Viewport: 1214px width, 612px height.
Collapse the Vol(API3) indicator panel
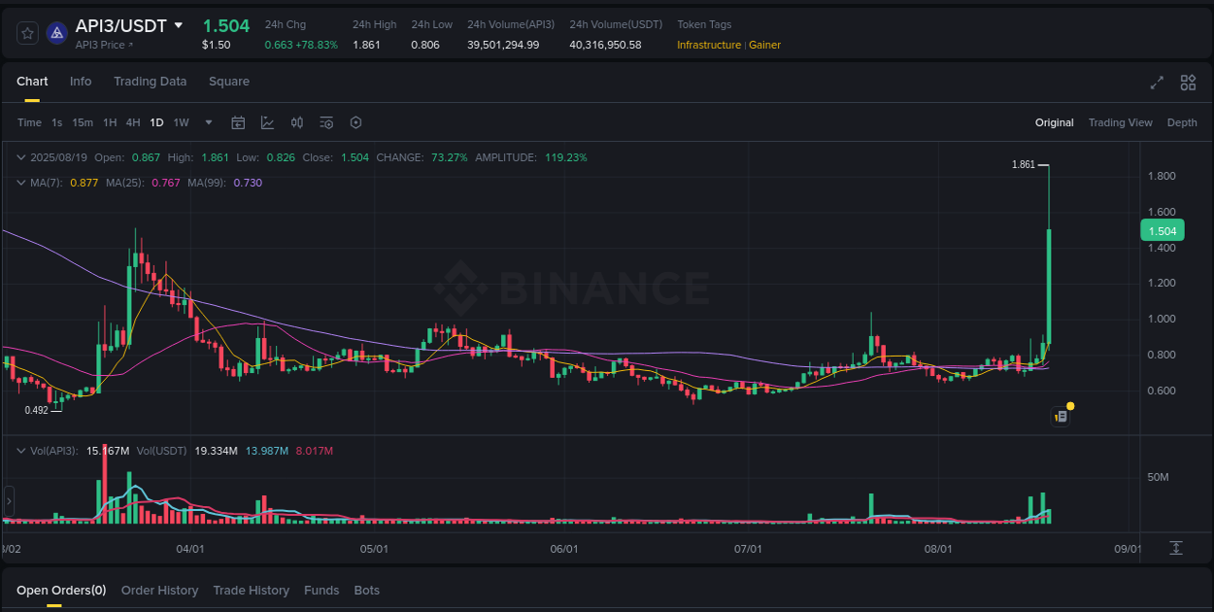tap(21, 450)
